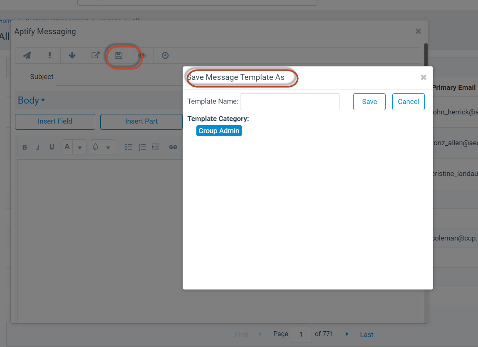Go to the next page arrow

[347, 334]
